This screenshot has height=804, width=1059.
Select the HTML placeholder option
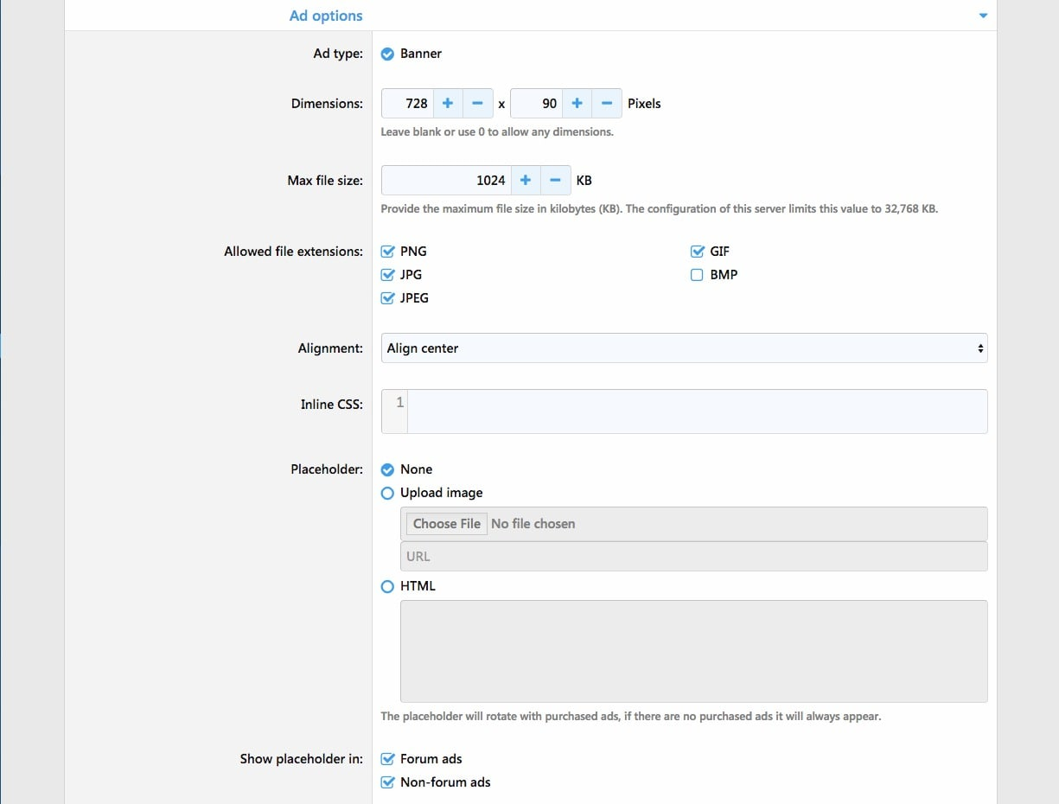(x=388, y=586)
